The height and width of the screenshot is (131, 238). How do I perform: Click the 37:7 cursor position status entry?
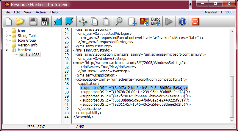[x=41, y=127]
